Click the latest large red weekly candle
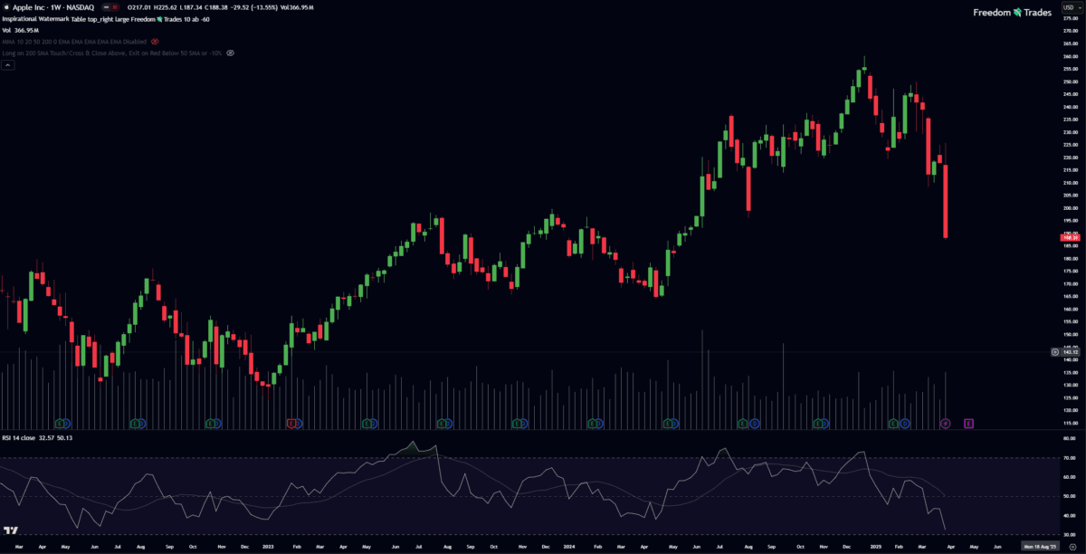Image resolution: width=1086 pixels, height=554 pixels. coord(945,201)
